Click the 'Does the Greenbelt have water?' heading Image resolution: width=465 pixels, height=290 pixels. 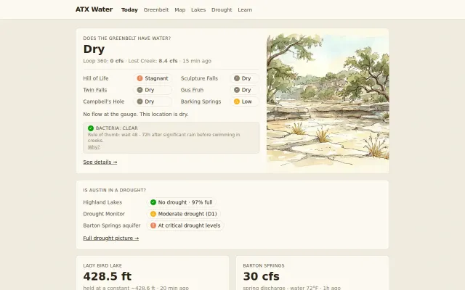click(127, 38)
